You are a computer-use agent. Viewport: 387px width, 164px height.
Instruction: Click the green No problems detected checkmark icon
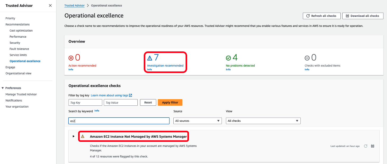coord(228,58)
